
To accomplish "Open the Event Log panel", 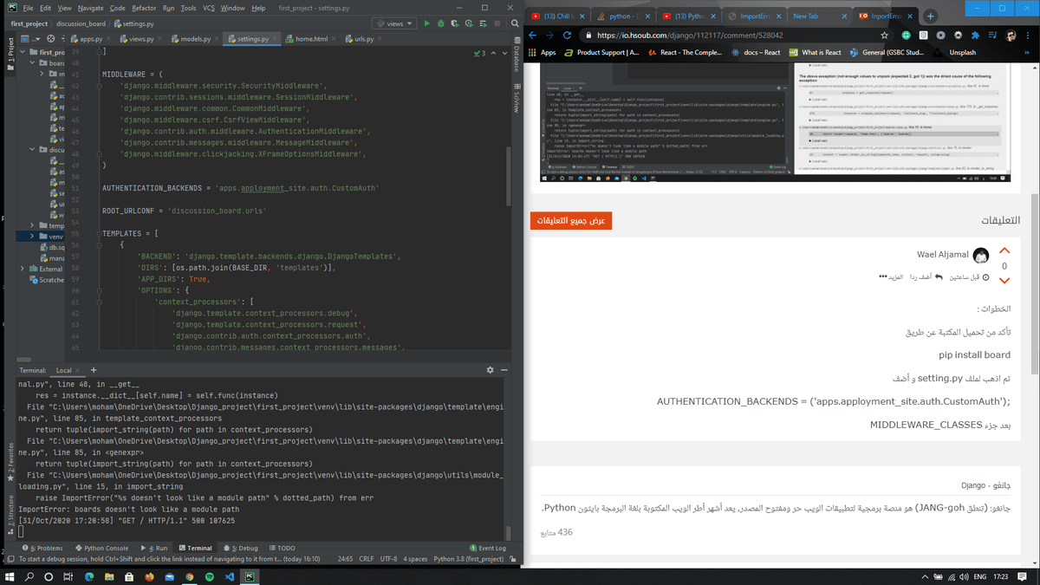I will coord(487,548).
